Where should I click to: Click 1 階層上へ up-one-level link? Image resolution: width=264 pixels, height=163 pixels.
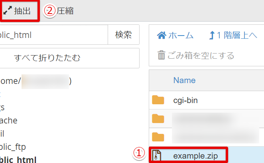coord(233,35)
